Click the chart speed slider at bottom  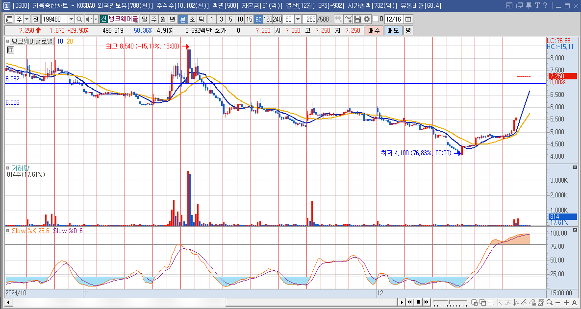[450, 302]
